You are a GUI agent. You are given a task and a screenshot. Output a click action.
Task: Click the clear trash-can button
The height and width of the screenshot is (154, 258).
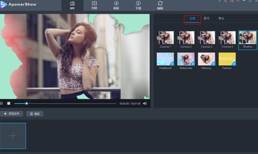[35, 114]
